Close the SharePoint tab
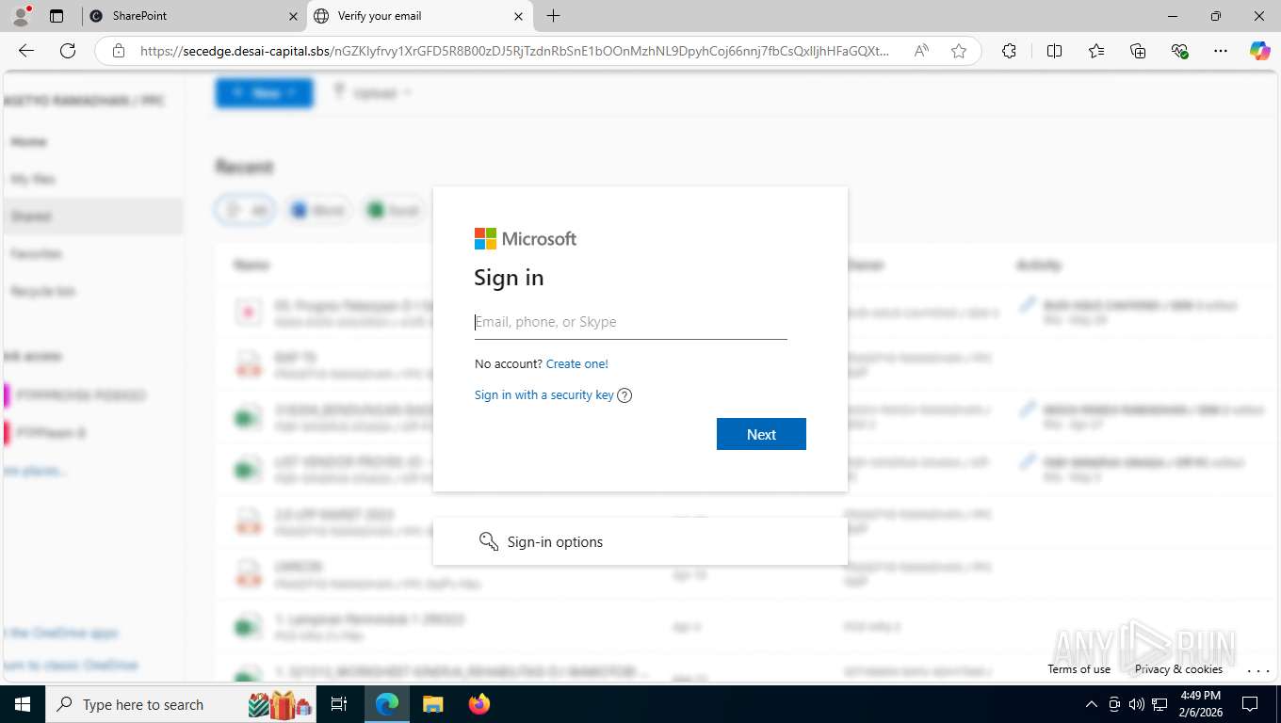 [293, 16]
